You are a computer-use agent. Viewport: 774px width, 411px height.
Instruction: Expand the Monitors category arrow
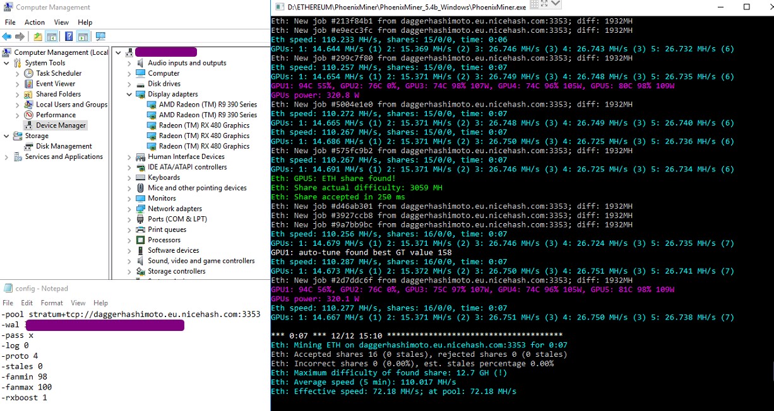click(129, 199)
